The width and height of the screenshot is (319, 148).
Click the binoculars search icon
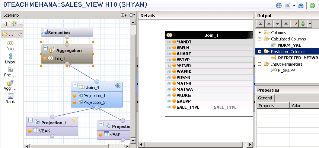click(301, 6)
